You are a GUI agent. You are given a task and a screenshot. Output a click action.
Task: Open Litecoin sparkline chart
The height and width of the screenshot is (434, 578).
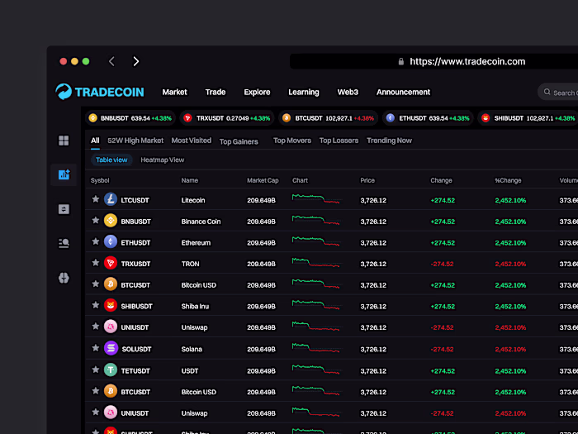(x=316, y=198)
